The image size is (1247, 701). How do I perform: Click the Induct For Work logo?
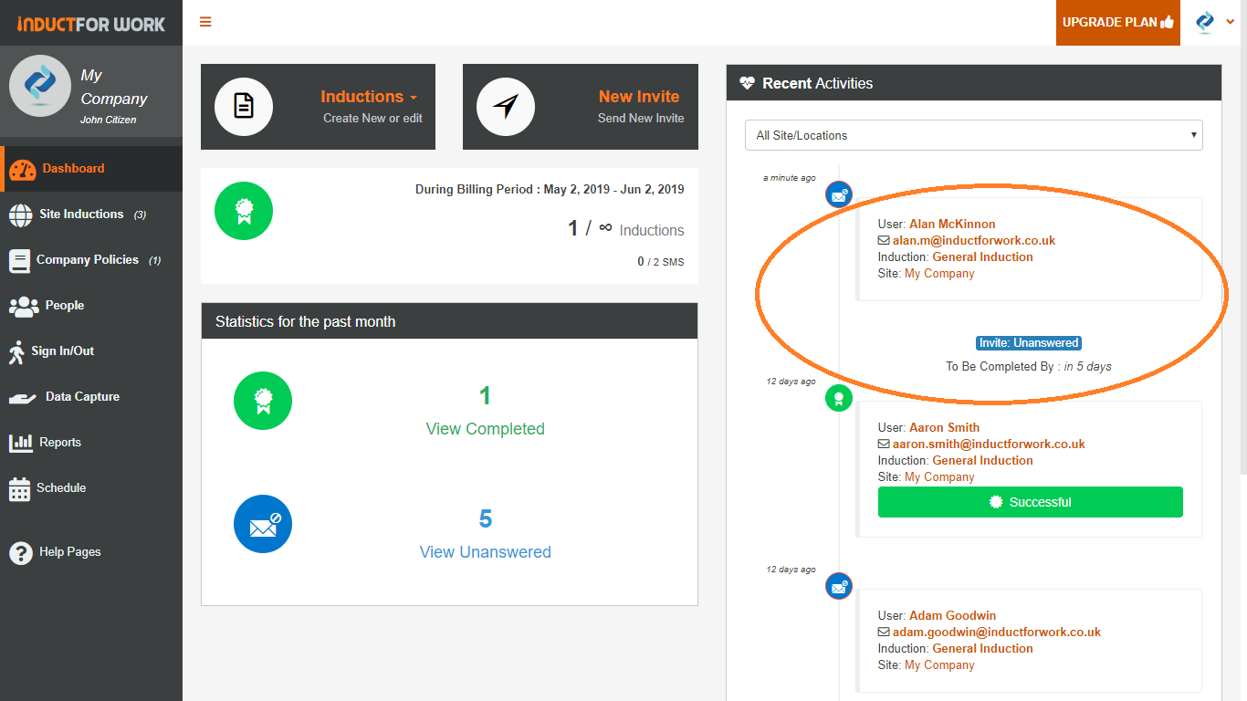(91, 23)
